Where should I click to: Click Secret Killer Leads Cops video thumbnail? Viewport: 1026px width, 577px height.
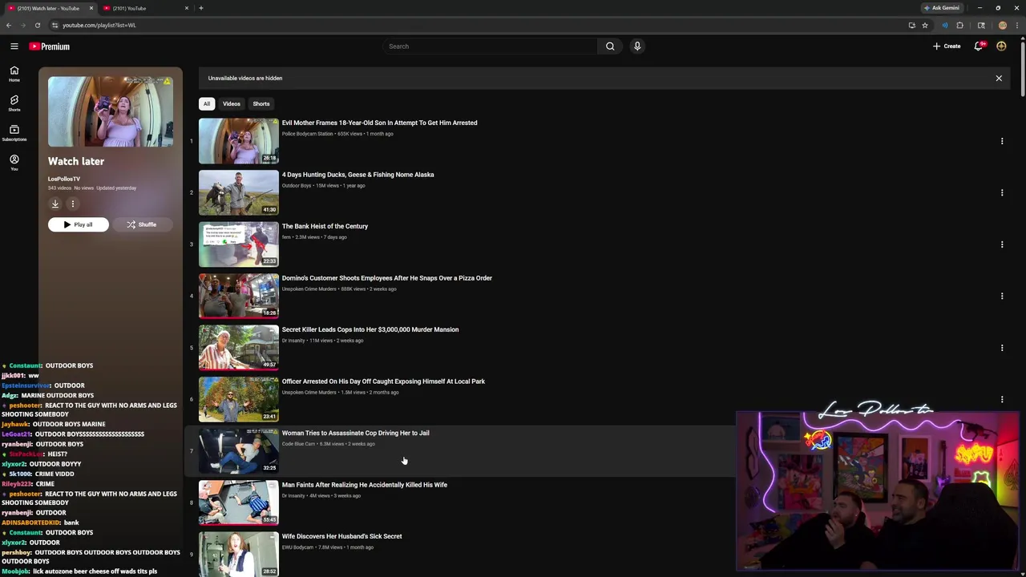tap(239, 348)
